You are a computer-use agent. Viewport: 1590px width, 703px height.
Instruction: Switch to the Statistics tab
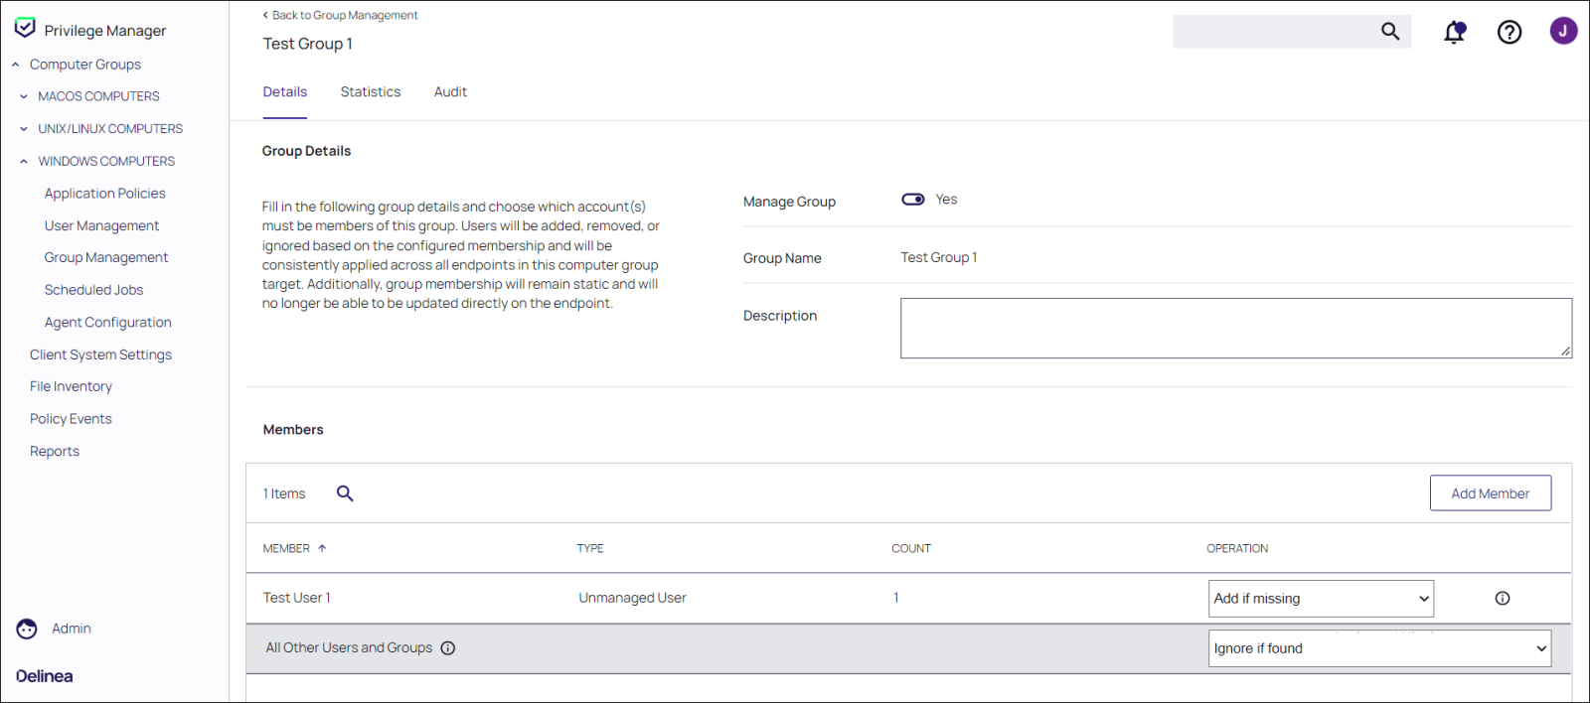(x=370, y=91)
